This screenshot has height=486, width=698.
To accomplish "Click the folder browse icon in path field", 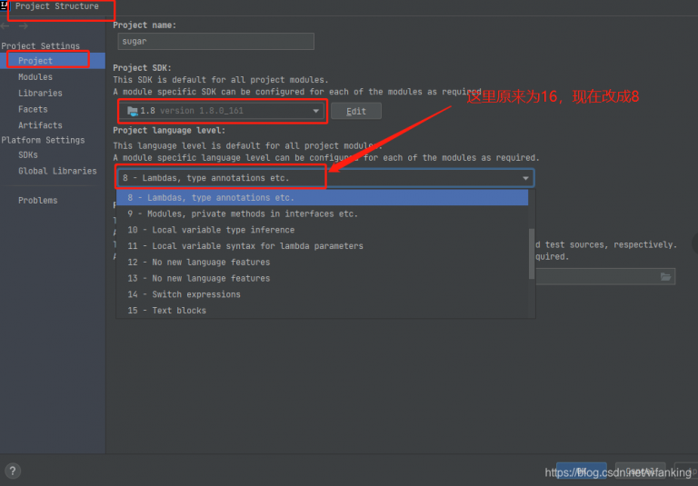I will (x=665, y=276).
